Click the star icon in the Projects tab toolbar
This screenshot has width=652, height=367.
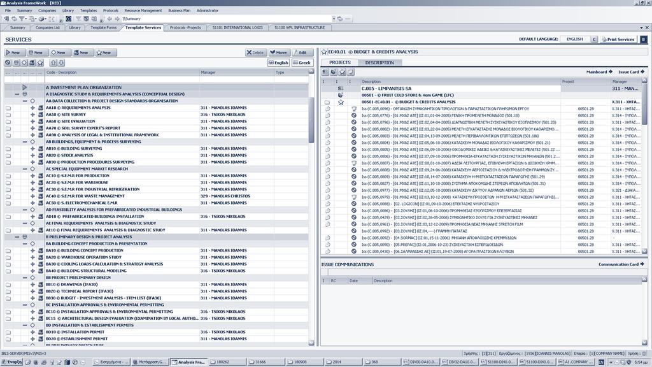click(343, 72)
